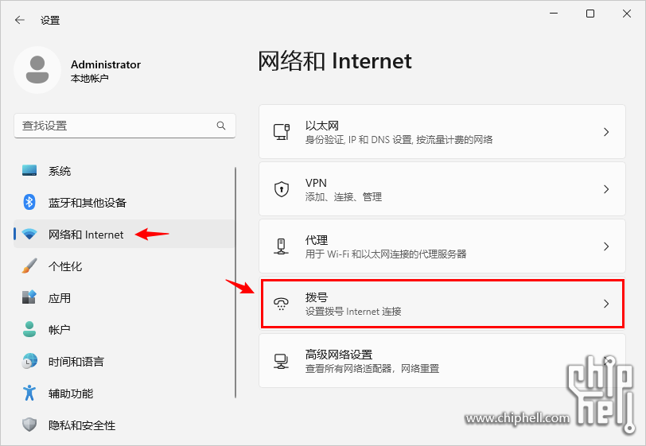
Task: Open the 拨号 settings card
Action: (x=442, y=304)
